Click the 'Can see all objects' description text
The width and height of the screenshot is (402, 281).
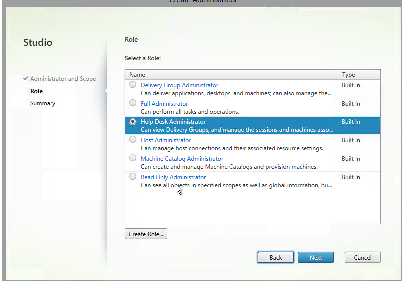point(237,185)
